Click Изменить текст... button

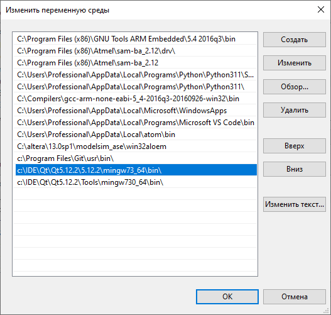tap(295, 204)
